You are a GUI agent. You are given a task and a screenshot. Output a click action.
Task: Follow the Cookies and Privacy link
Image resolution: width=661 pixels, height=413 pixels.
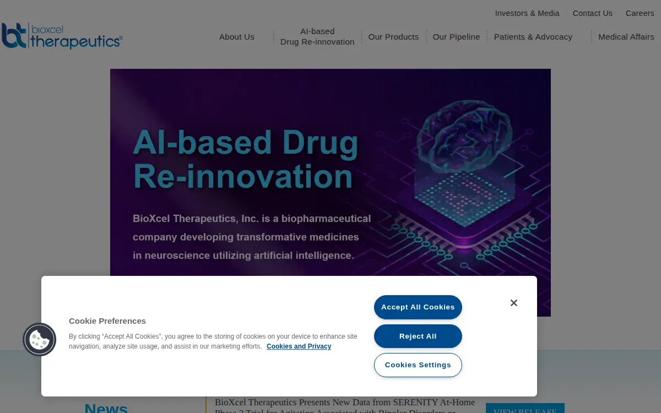click(299, 346)
